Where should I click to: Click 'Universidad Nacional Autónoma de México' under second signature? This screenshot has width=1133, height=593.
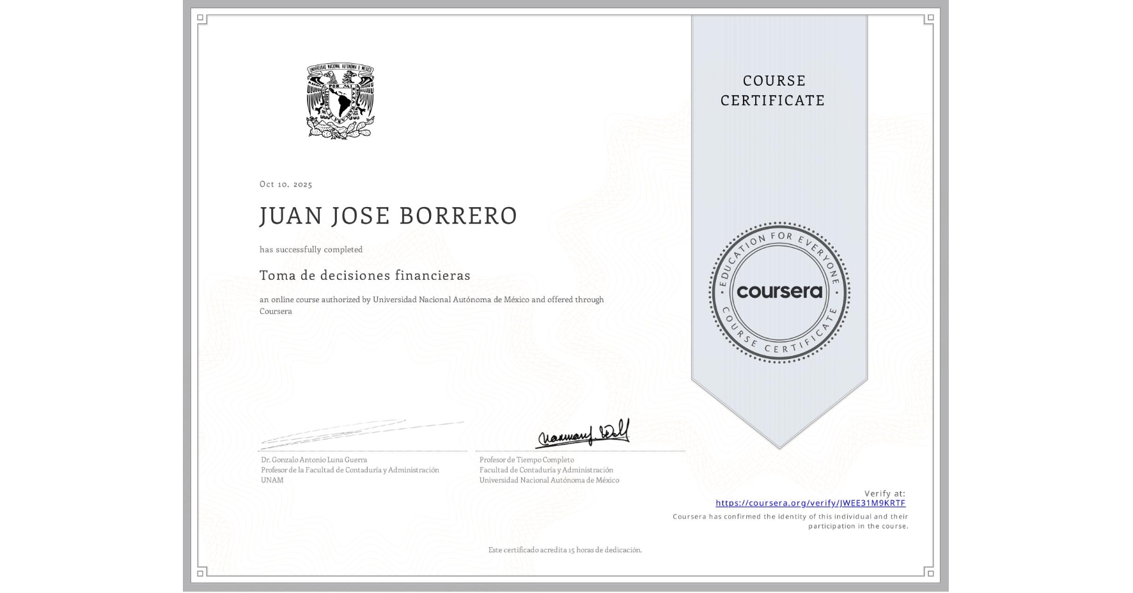549,480
